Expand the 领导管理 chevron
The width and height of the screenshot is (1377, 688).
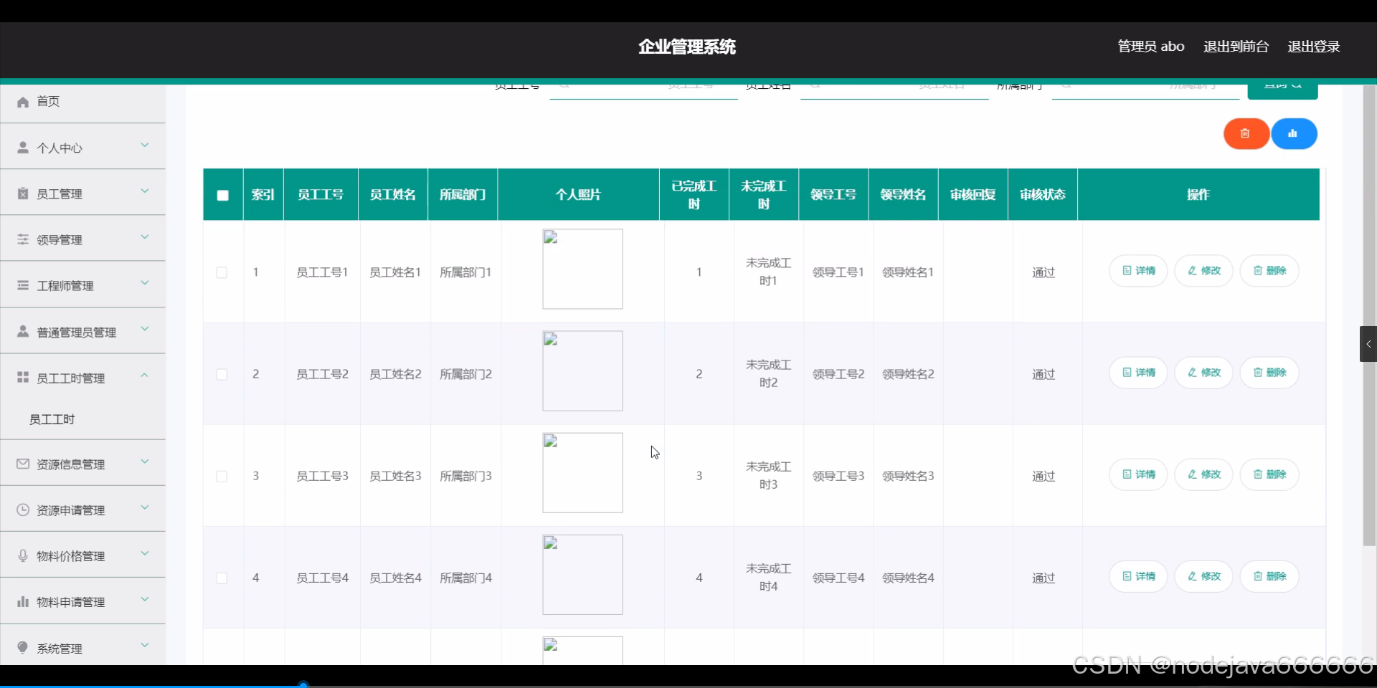(x=145, y=237)
